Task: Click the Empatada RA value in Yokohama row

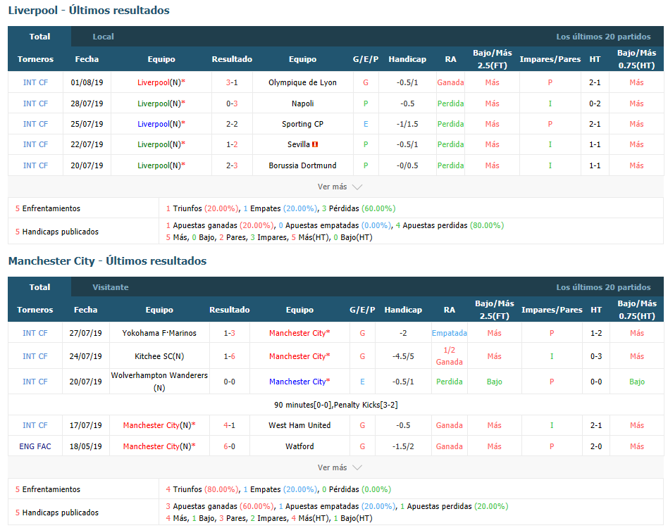Action: 450,333
